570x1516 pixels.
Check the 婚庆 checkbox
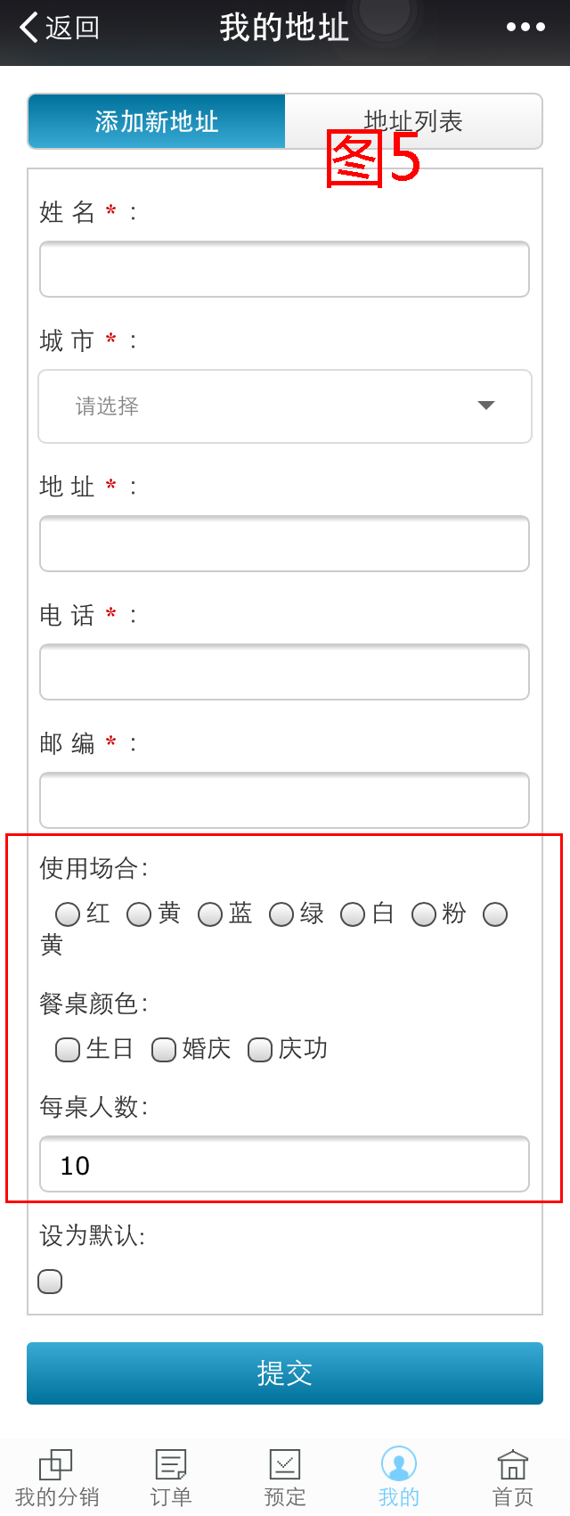tap(164, 1050)
